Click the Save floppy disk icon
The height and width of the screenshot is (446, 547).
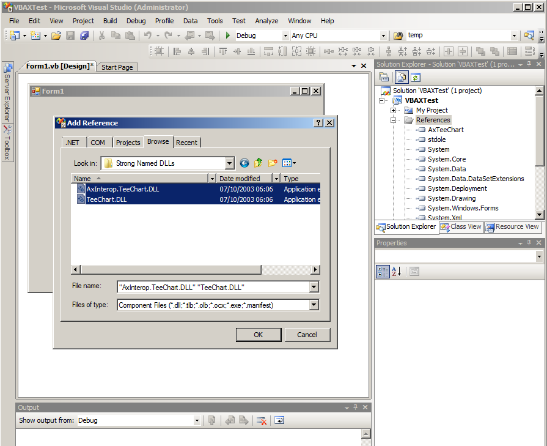point(70,35)
